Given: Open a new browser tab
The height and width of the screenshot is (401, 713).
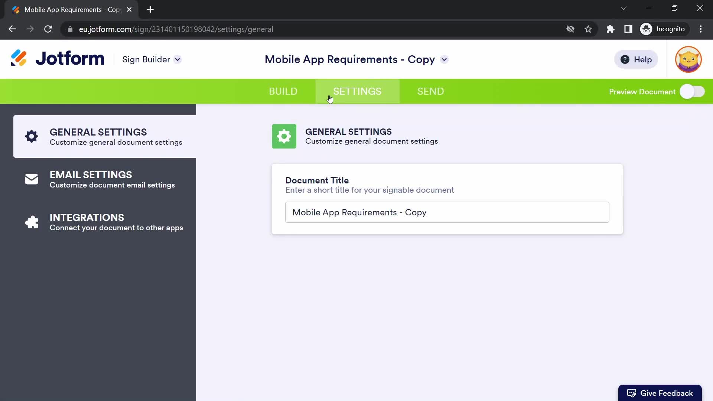Looking at the screenshot, I should click(x=150, y=10).
